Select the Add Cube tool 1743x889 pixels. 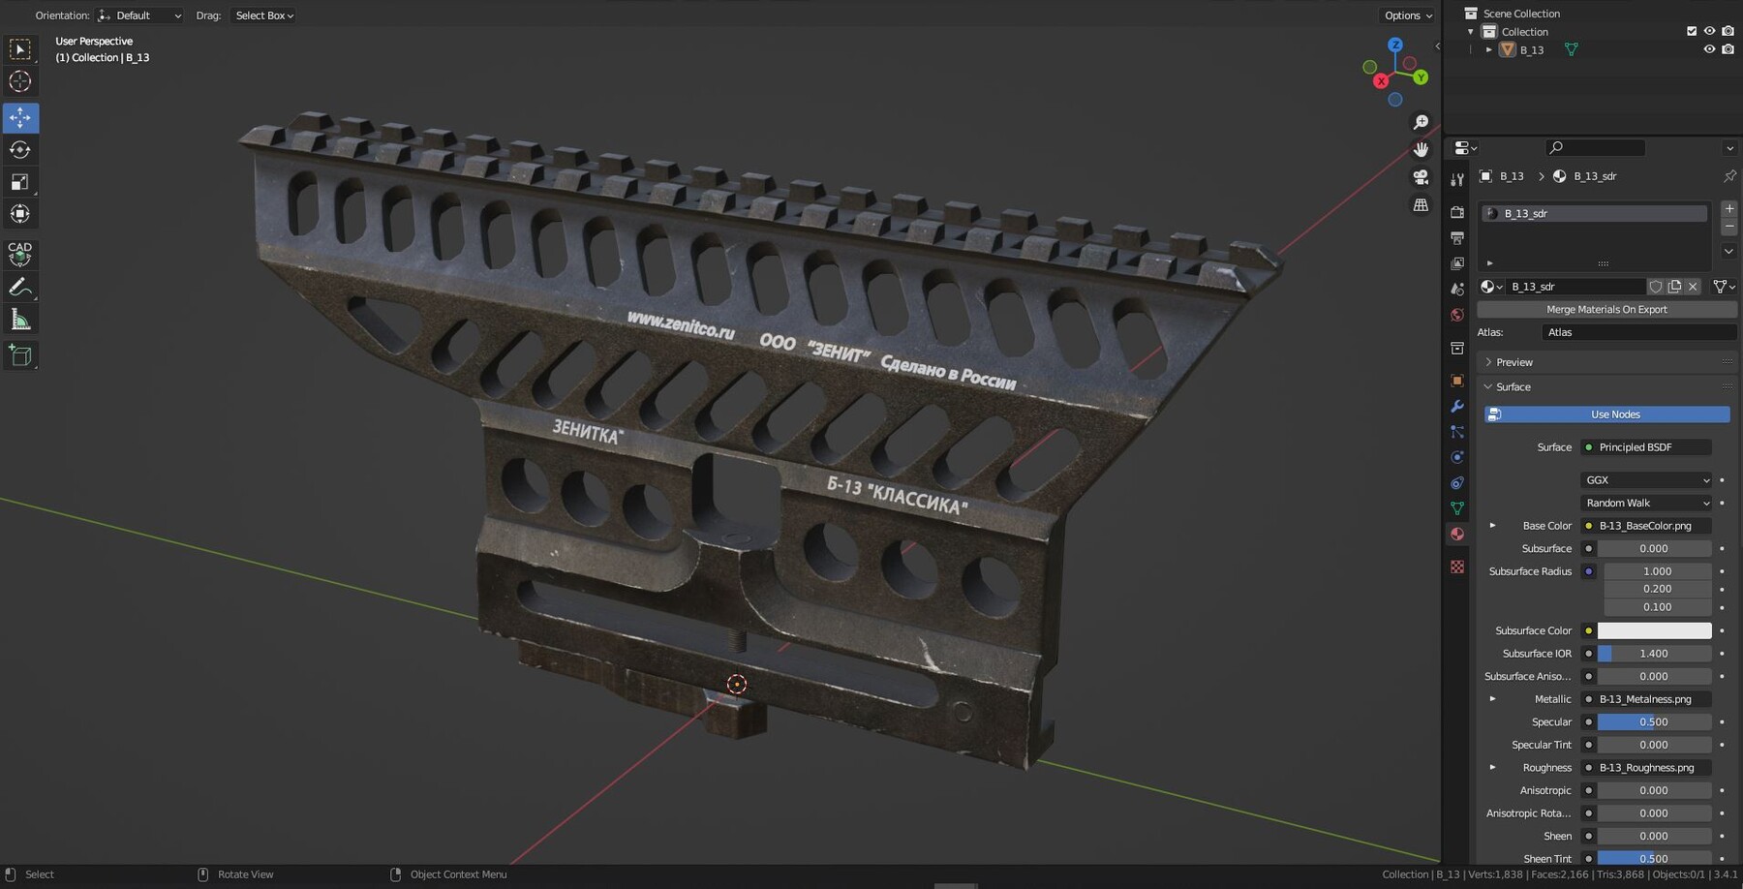click(19, 355)
